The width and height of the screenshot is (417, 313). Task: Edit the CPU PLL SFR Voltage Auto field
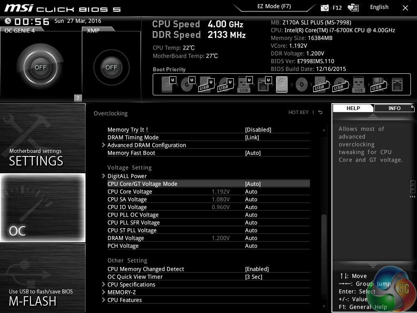click(x=251, y=223)
